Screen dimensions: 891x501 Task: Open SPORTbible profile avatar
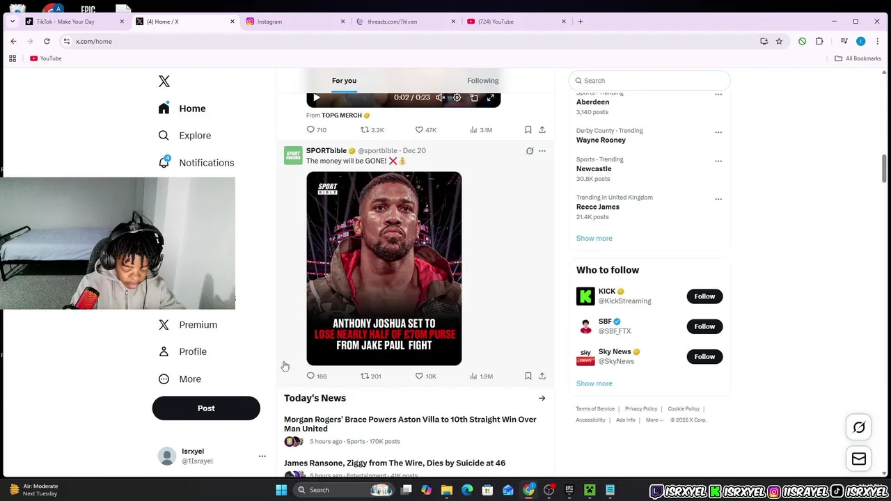293,155
